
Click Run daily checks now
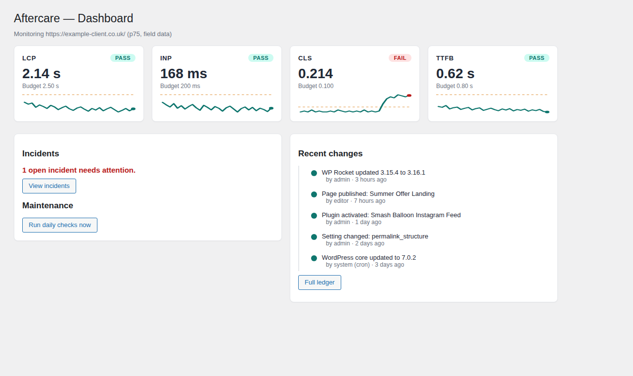(x=60, y=225)
